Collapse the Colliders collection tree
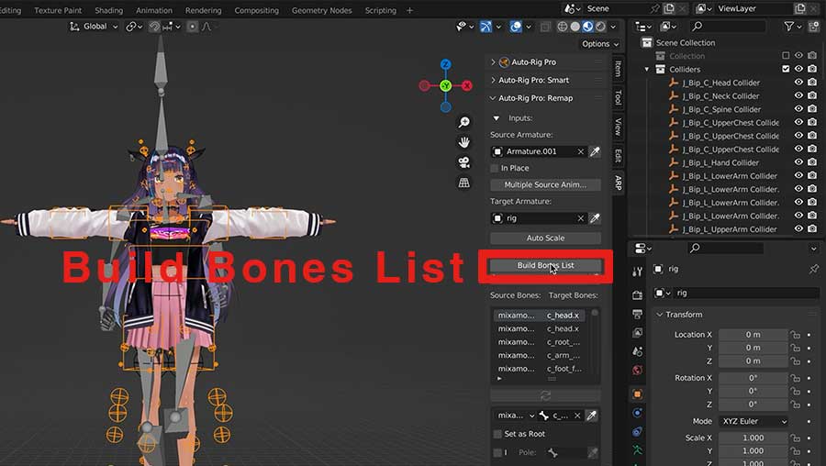Image resolution: width=826 pixels, height=466 pixels. tap(647, 69)
